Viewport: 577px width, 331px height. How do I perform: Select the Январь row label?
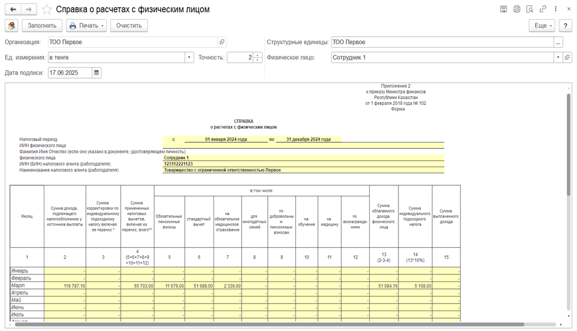click(x=27, y=271)
